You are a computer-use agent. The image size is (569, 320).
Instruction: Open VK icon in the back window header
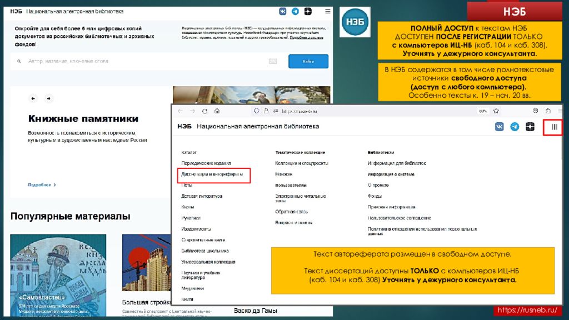[283, 11]
